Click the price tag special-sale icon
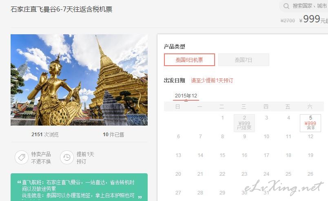 (x=22, y=157)
